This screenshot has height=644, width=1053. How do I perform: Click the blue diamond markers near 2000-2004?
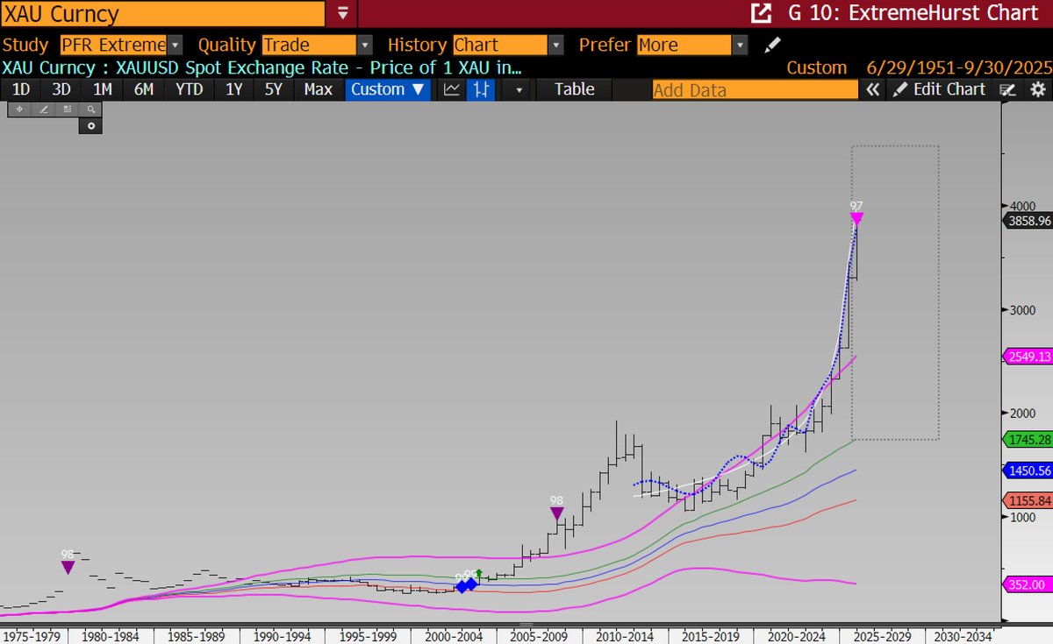point(467,585)
